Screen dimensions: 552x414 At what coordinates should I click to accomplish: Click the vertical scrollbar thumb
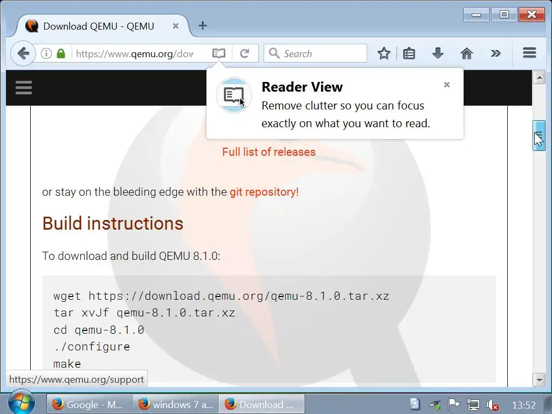coord(539,135)
